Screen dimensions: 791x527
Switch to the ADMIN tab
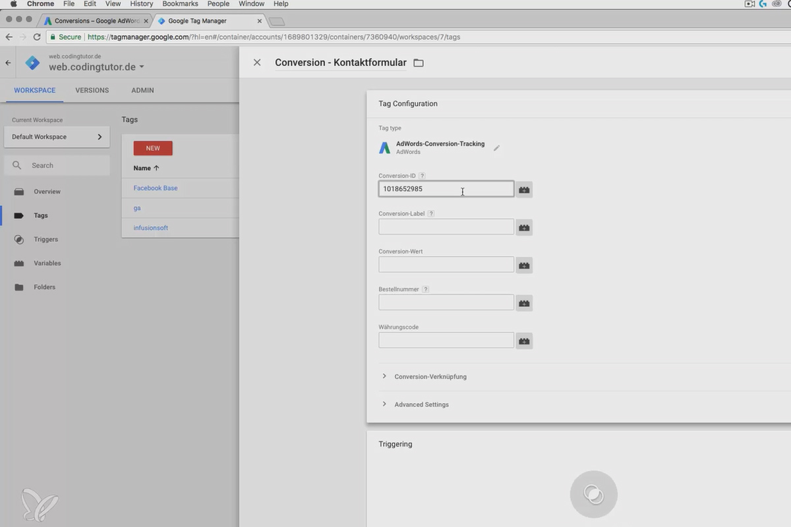[142, 90]
